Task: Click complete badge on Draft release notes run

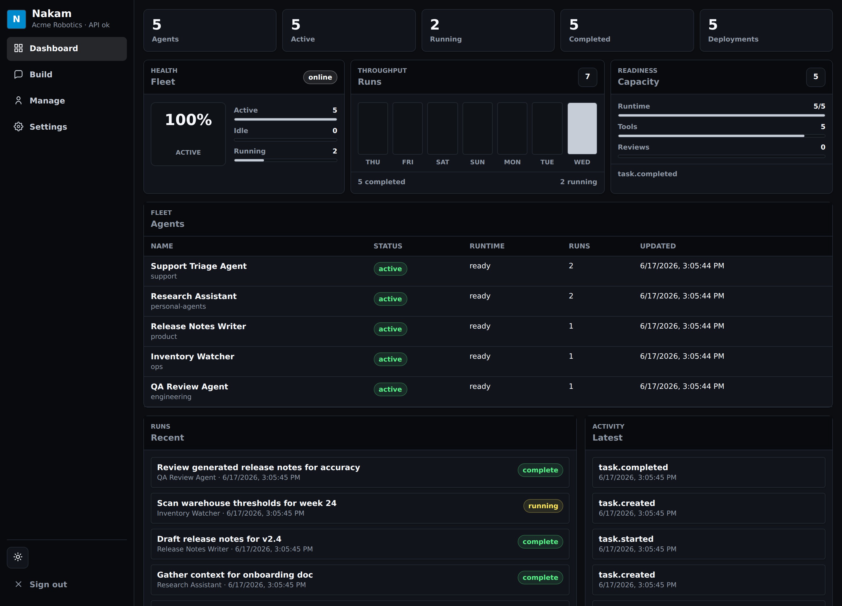Action: click(x=540, y=542)
